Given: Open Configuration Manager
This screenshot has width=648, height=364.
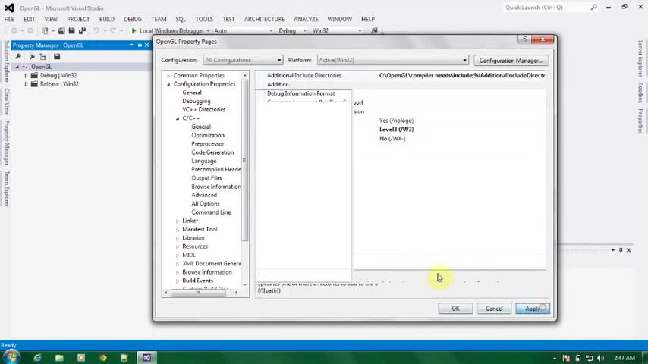Looking at the screenshot, I should (511, 61).
